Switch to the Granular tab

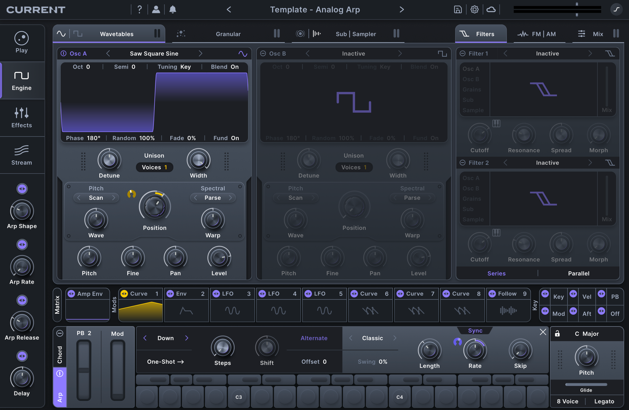click(x=228, y=34)
